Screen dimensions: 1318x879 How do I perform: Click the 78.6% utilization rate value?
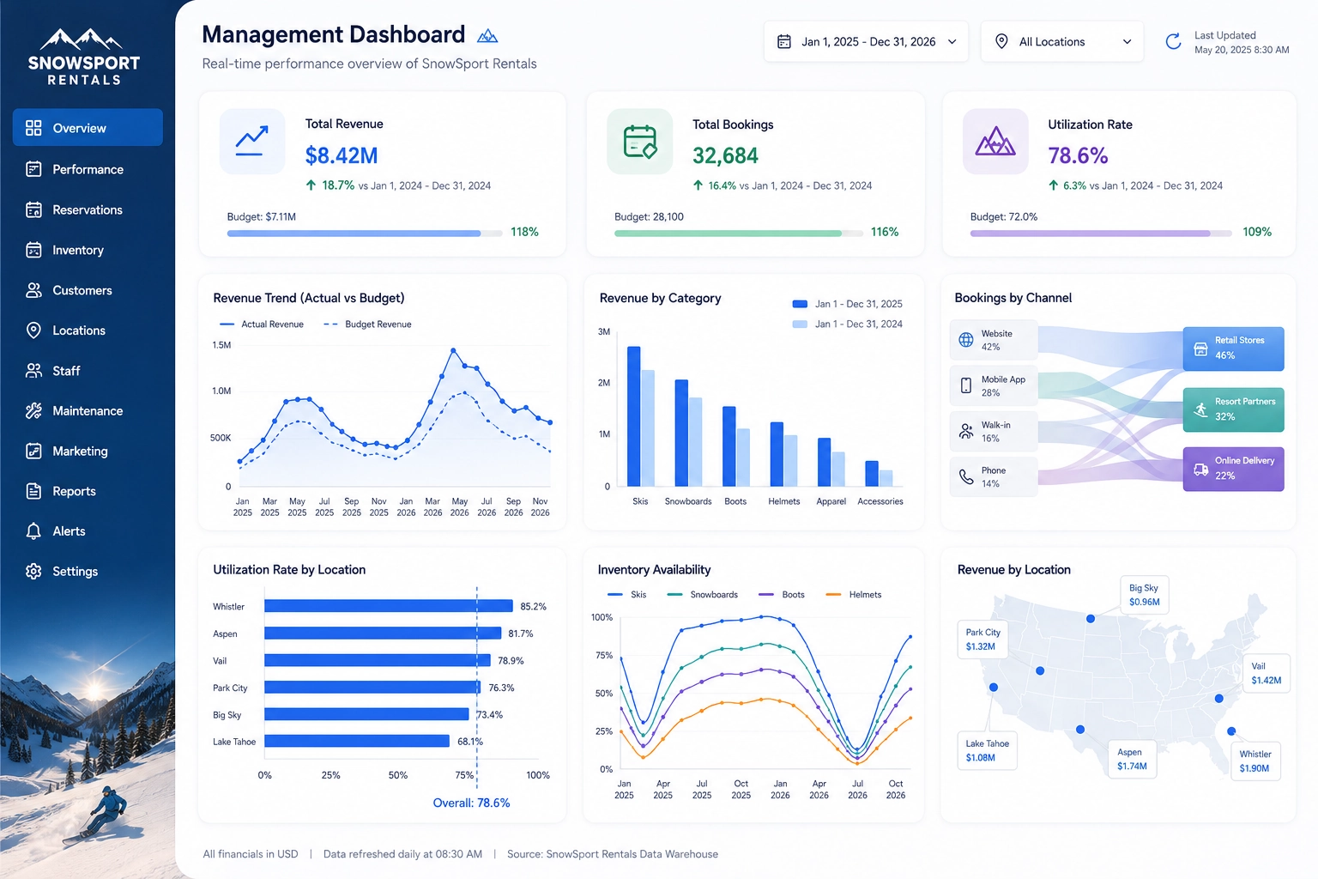click(x=1078, y=155)
